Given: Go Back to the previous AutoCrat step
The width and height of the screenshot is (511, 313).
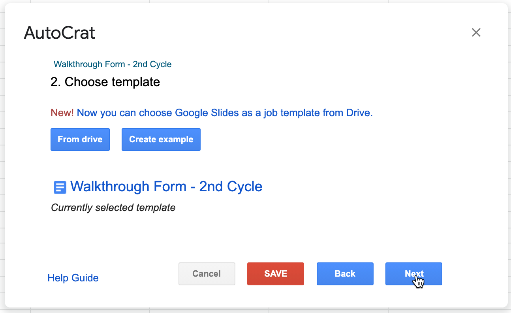Looking at the screenshot, I should (345, 273).
